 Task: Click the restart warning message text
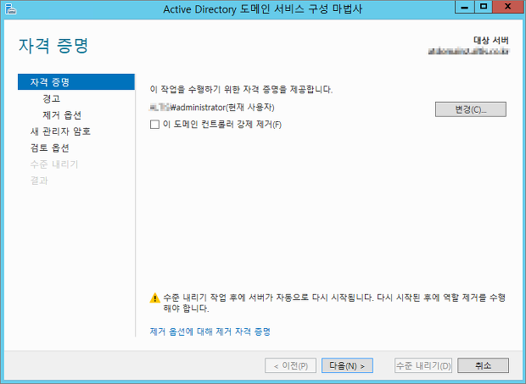click(334, 303)
